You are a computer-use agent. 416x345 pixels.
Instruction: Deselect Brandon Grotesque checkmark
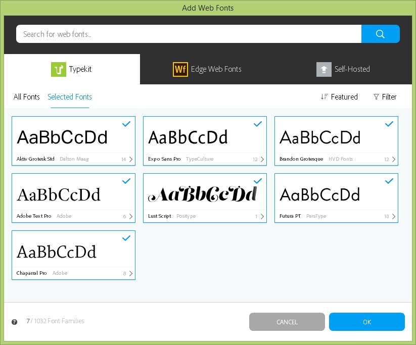tap(389, 124)
